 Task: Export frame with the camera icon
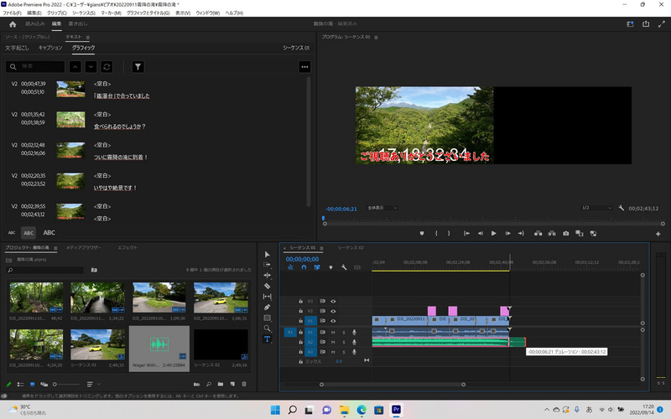(566, 233)
